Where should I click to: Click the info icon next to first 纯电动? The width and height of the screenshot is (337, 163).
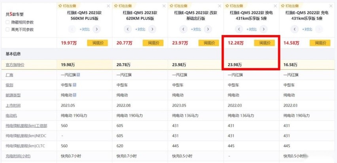[74, 95]
